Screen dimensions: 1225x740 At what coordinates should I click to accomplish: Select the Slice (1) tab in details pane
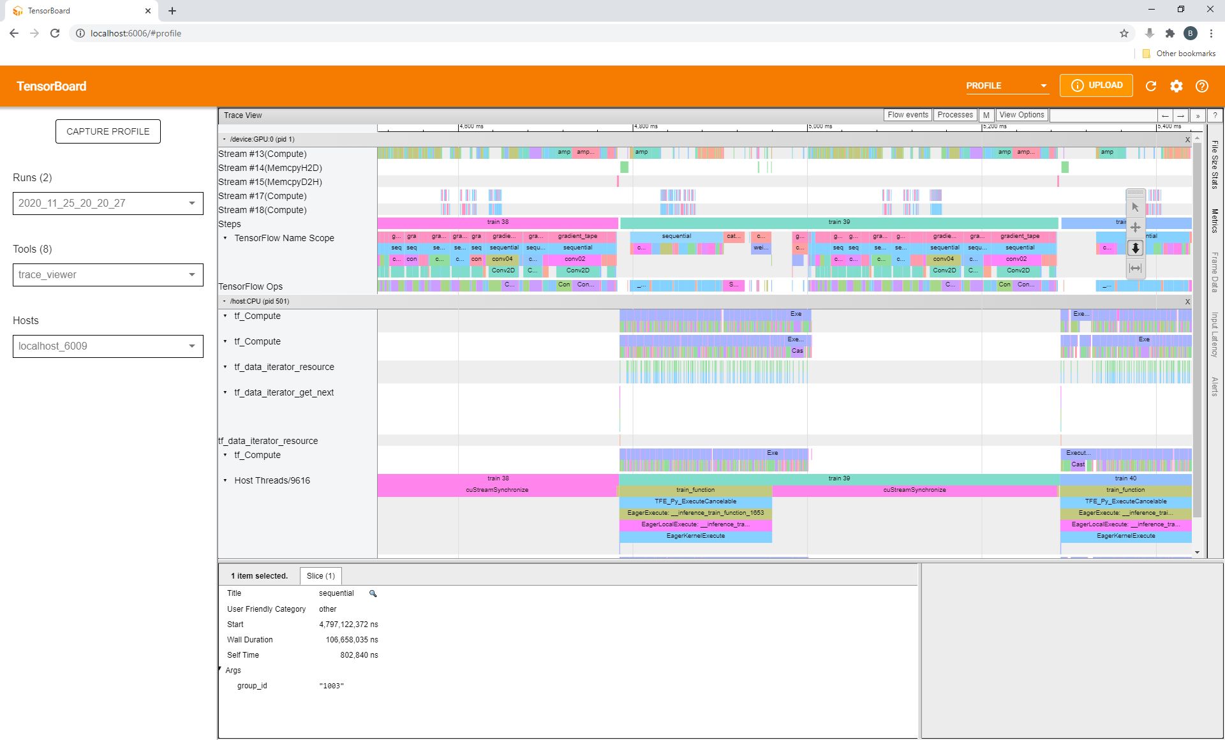(321, 575)
